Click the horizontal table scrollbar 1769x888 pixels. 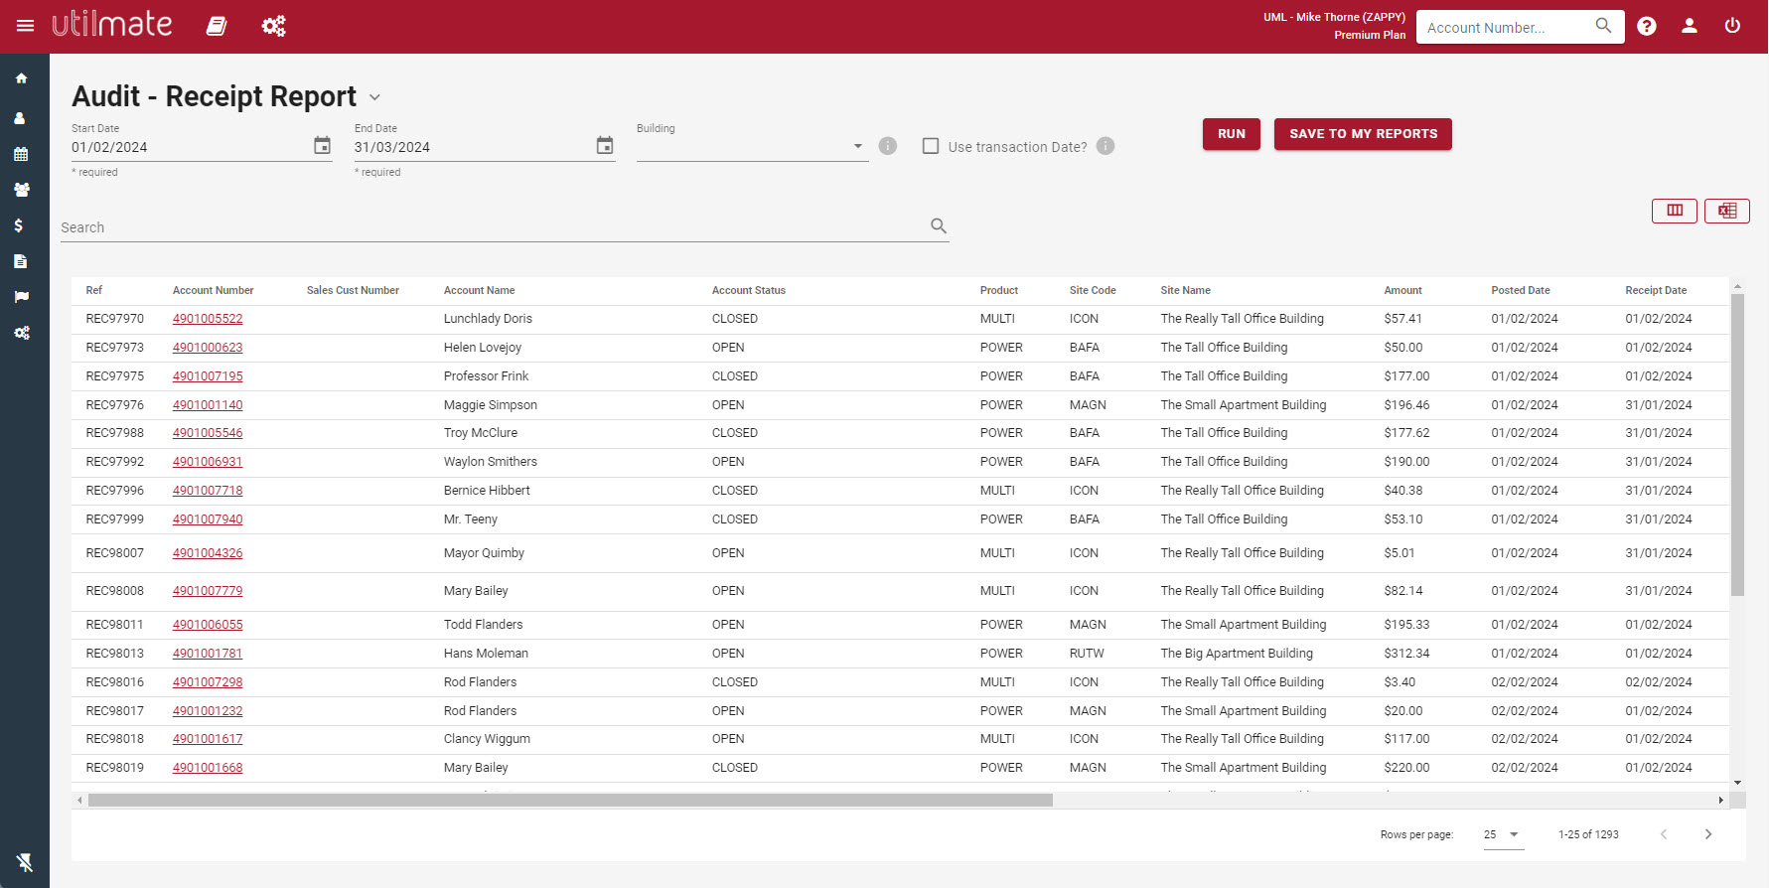[x=570, y=800]
